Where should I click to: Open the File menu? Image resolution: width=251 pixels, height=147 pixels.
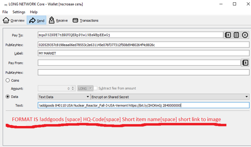[5, 12]
